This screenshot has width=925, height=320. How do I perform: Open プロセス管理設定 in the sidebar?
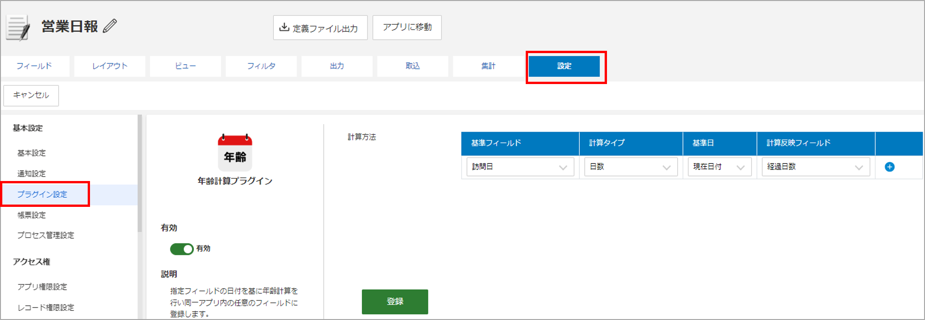pyautogui.click(x=46, y=235)
